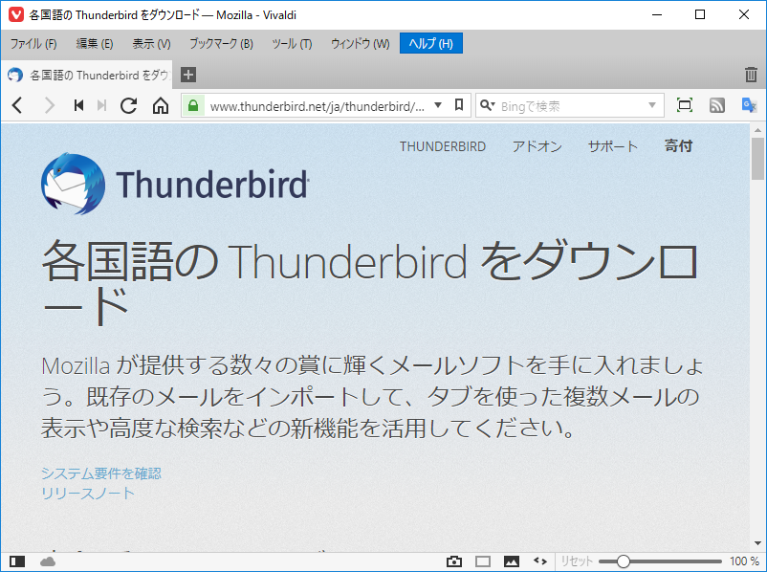Click the vertical scrollbar thumb
767x572 pixels.
tap(757, 158)
